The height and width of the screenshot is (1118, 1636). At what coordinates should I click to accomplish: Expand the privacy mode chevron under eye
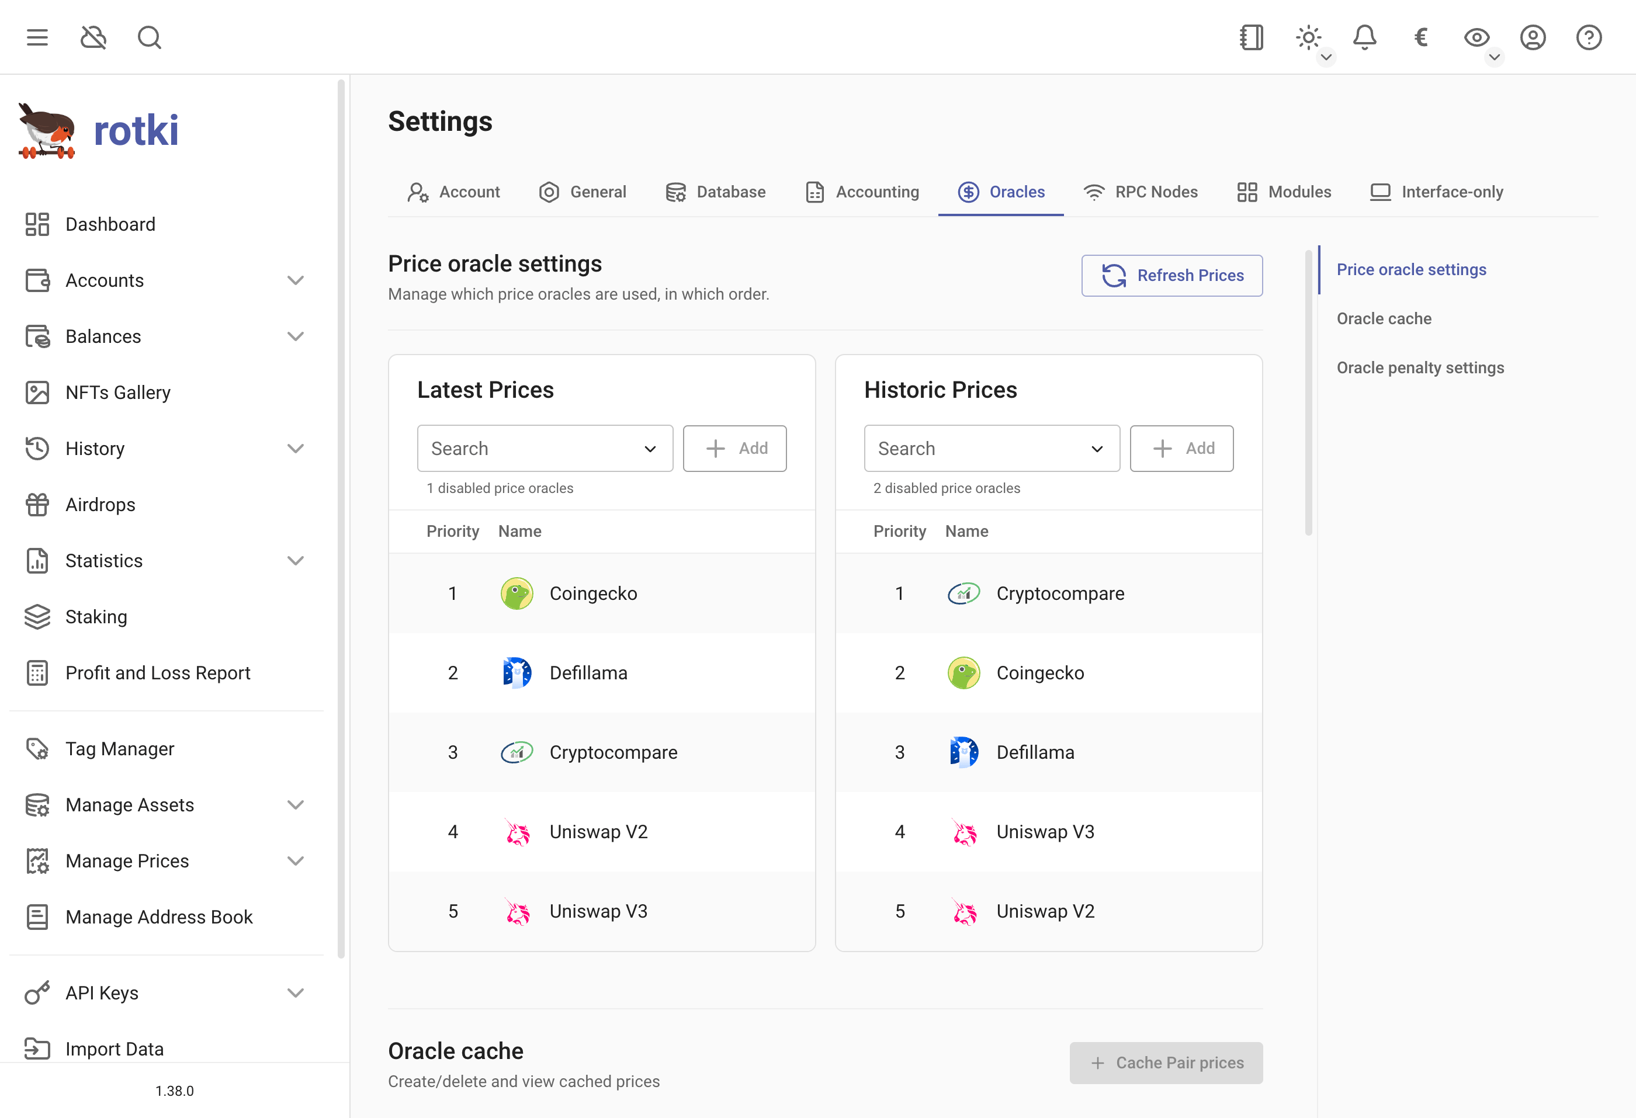click(x=1494, y=57)
